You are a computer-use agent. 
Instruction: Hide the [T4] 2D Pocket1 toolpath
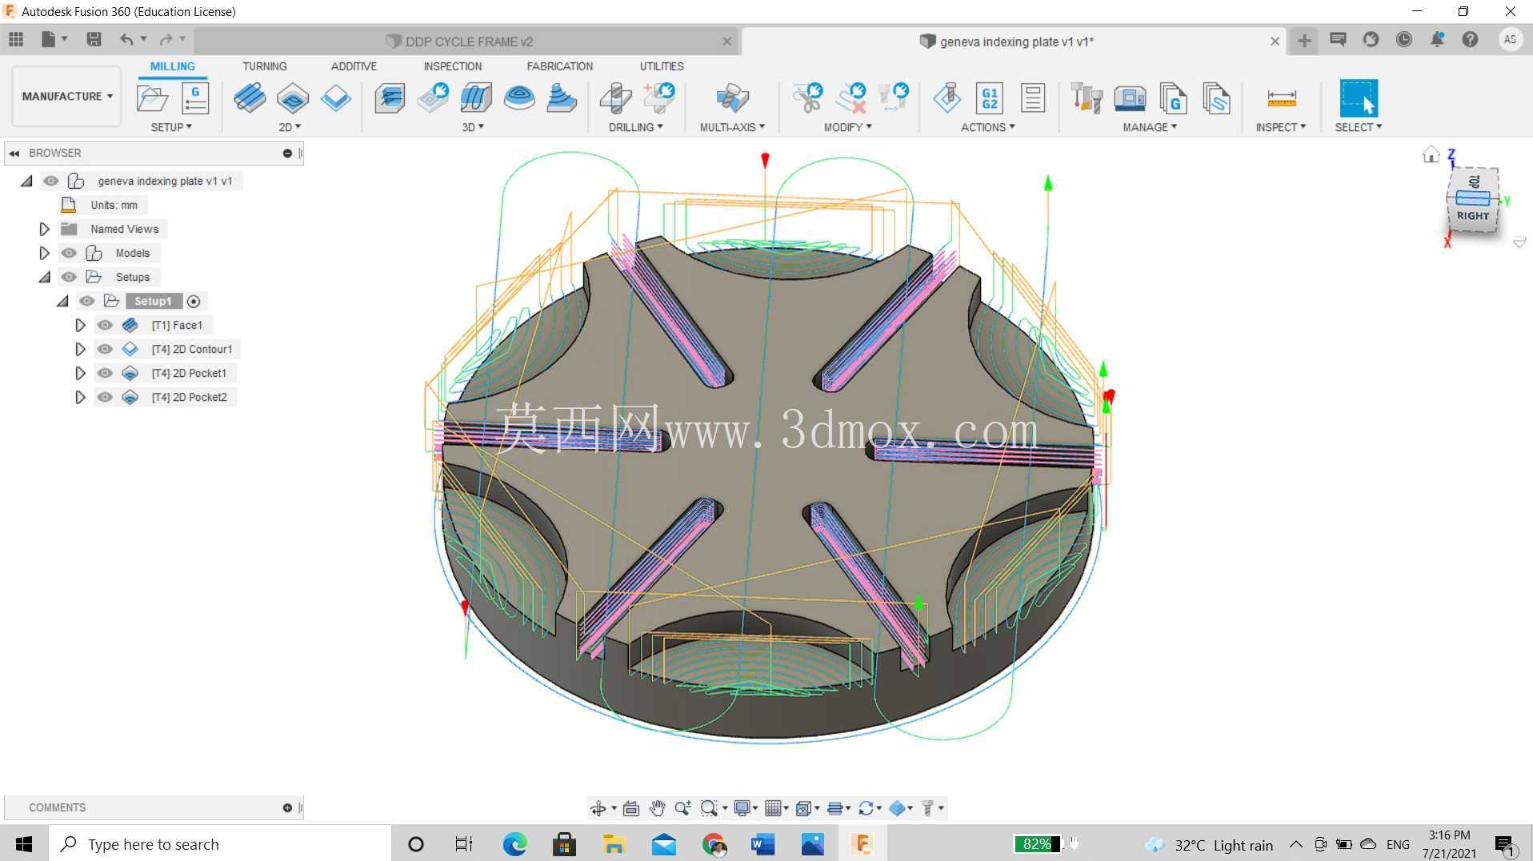[105, 373]
